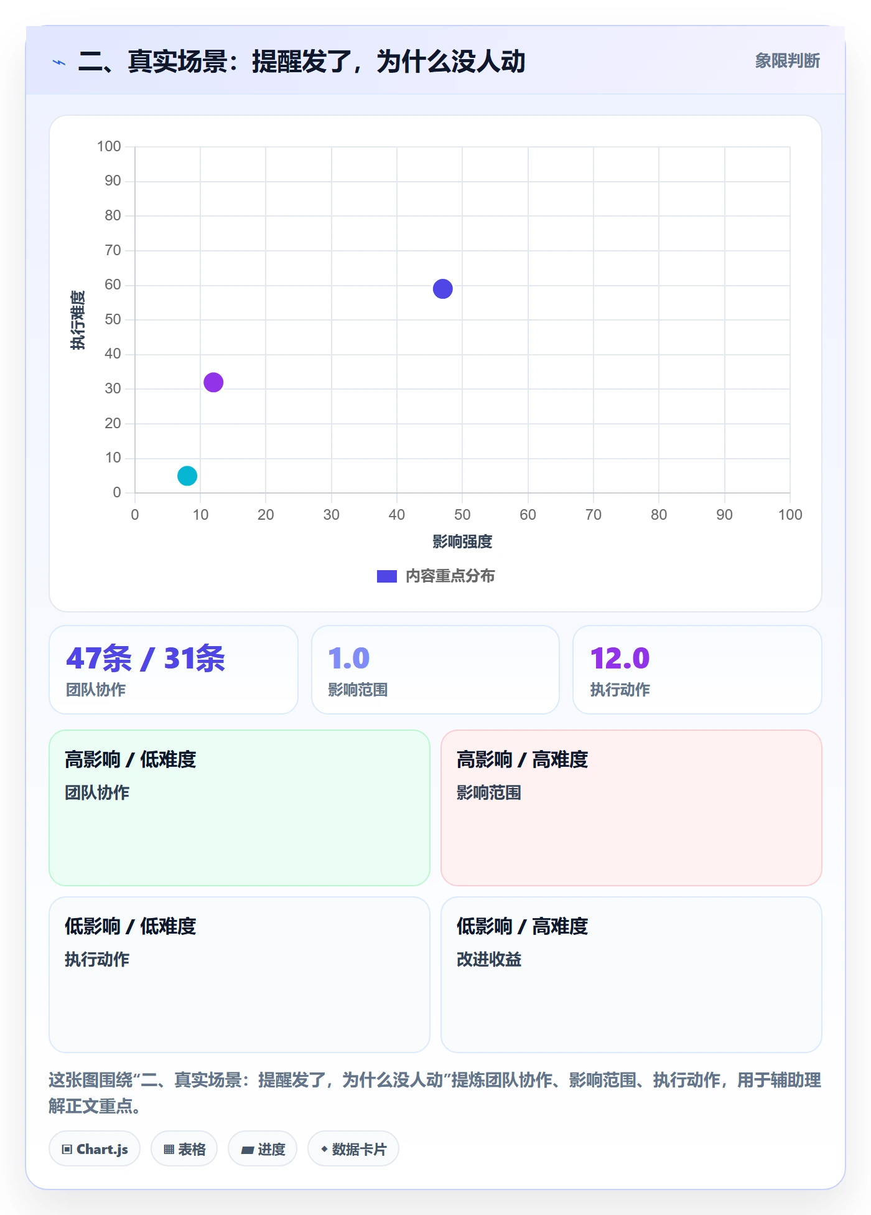Click the 12.0 执行动作 stat card
Screen dimensions: 871x1215
point(697,670)
